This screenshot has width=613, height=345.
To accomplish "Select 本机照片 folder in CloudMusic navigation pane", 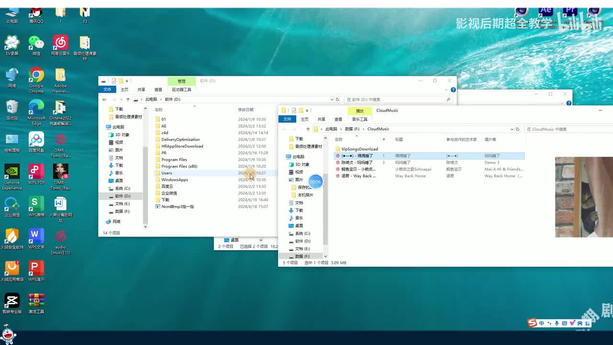I will [x=306, y=195].
